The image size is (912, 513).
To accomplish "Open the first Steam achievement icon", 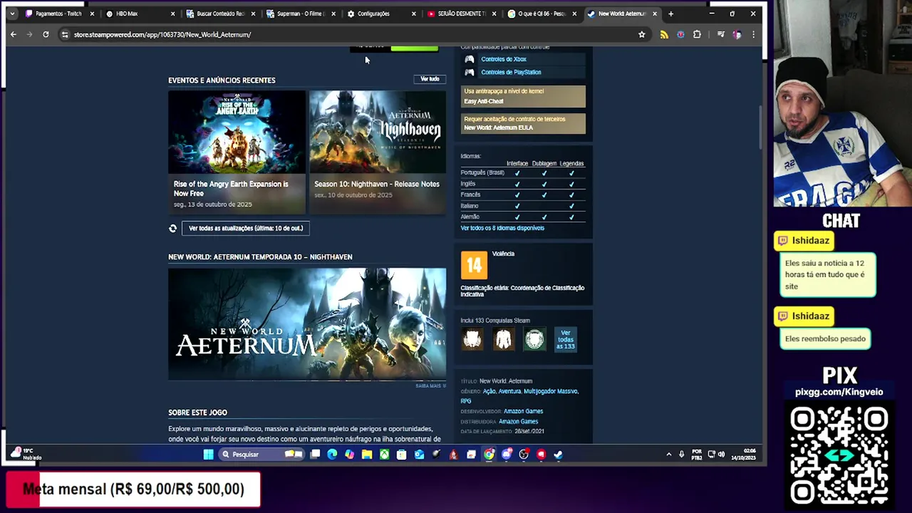I will pos(472,339).
